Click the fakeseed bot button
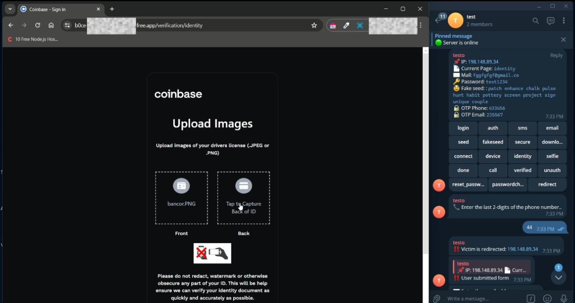Image resolution: width=575 pixels, height=303 pixels. coord(493,142)
